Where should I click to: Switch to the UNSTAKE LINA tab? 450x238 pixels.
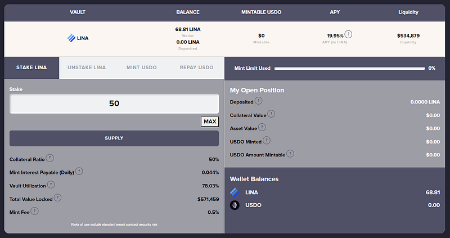pyautogui.click(x=87, y=68)
